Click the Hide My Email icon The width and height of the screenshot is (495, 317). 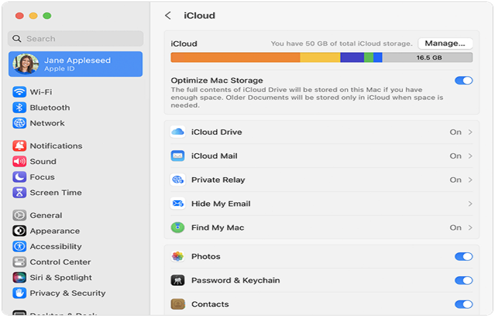(178, 203)
